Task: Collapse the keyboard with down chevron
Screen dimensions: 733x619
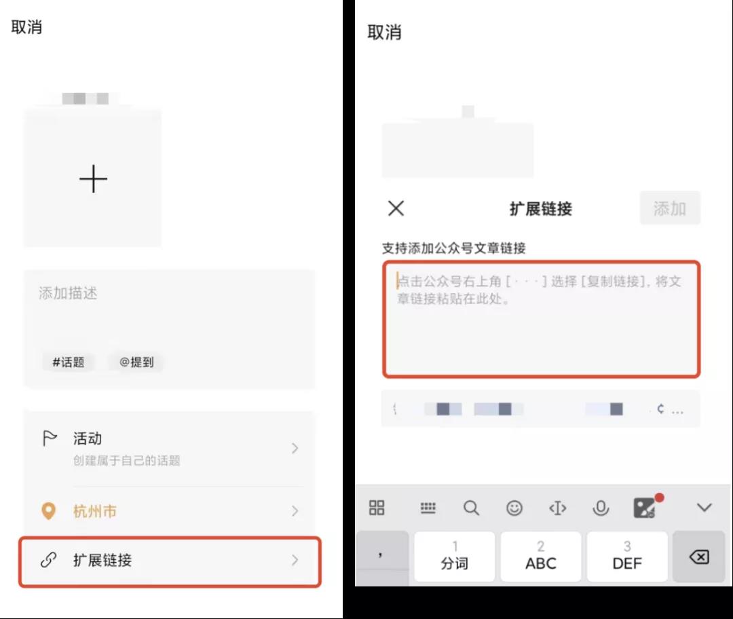Action: [704, 508]
